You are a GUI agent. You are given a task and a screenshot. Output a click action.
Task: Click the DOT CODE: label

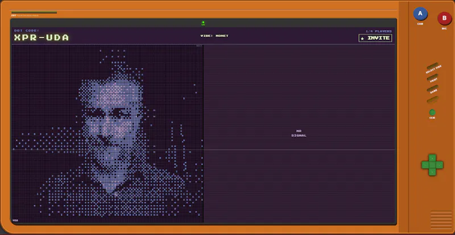(27, 31)
